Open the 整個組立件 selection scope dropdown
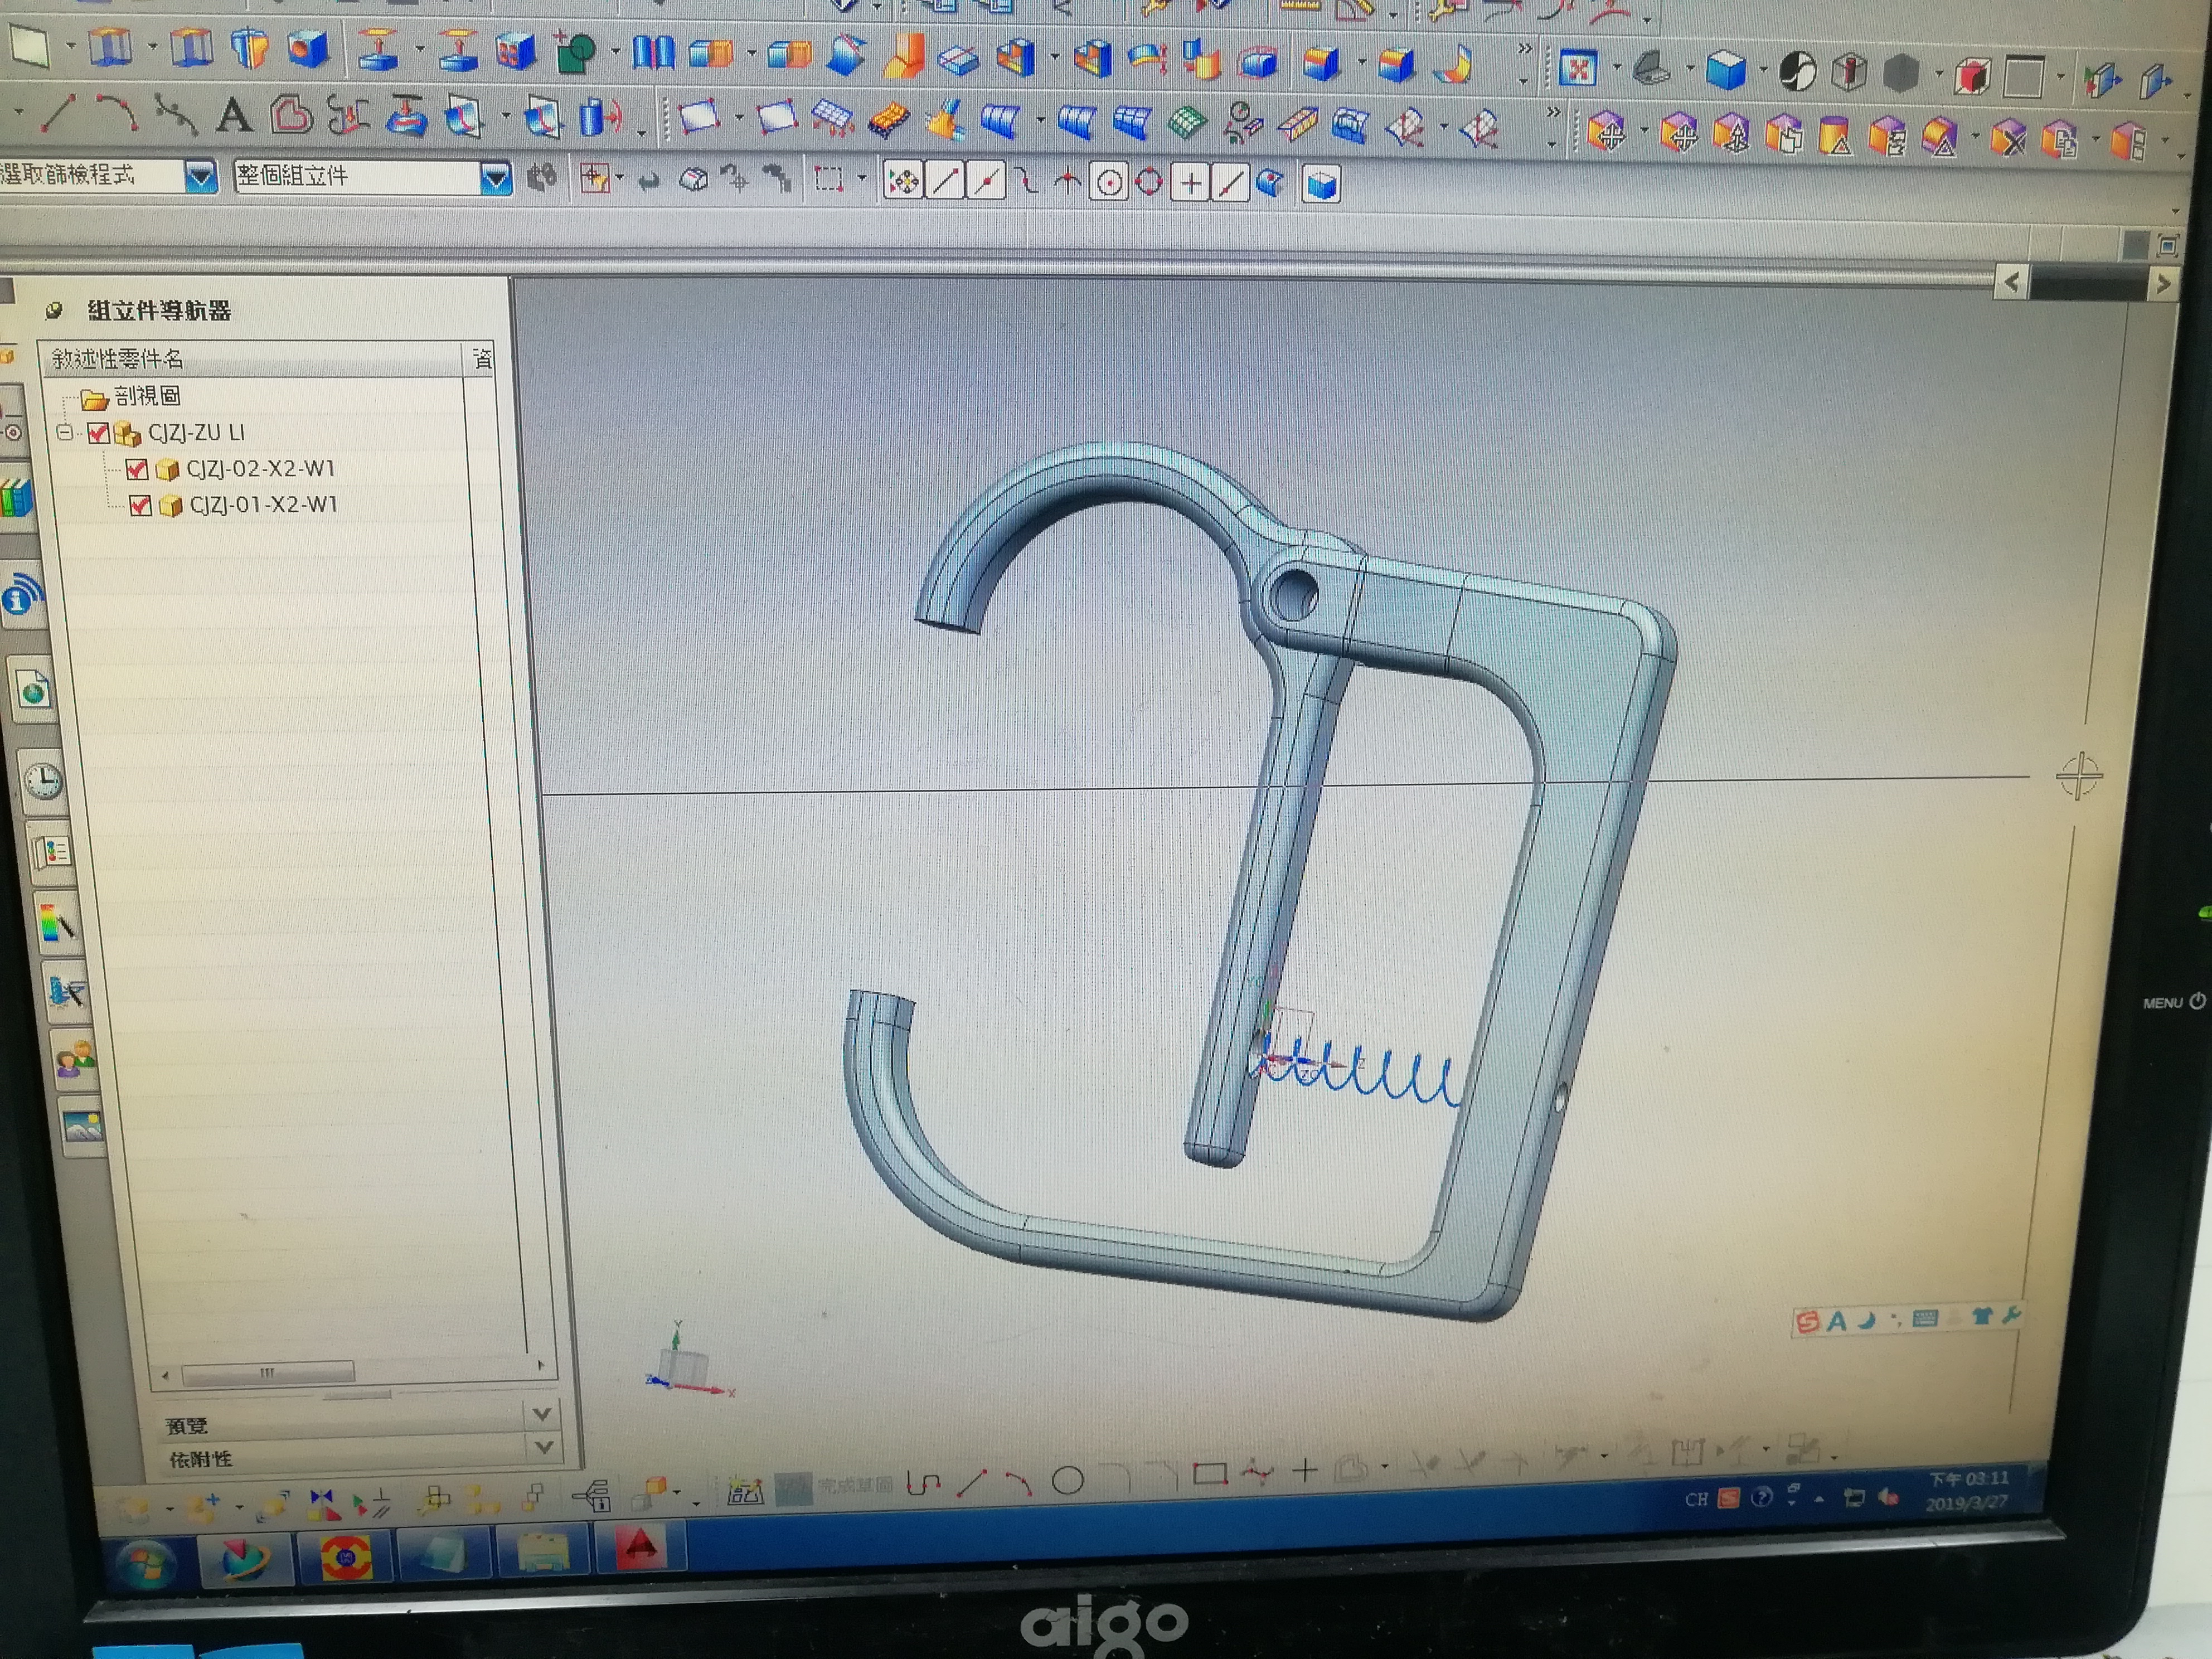The height and width of the screenshot is (1659, 2212). [x=495, y=179]
